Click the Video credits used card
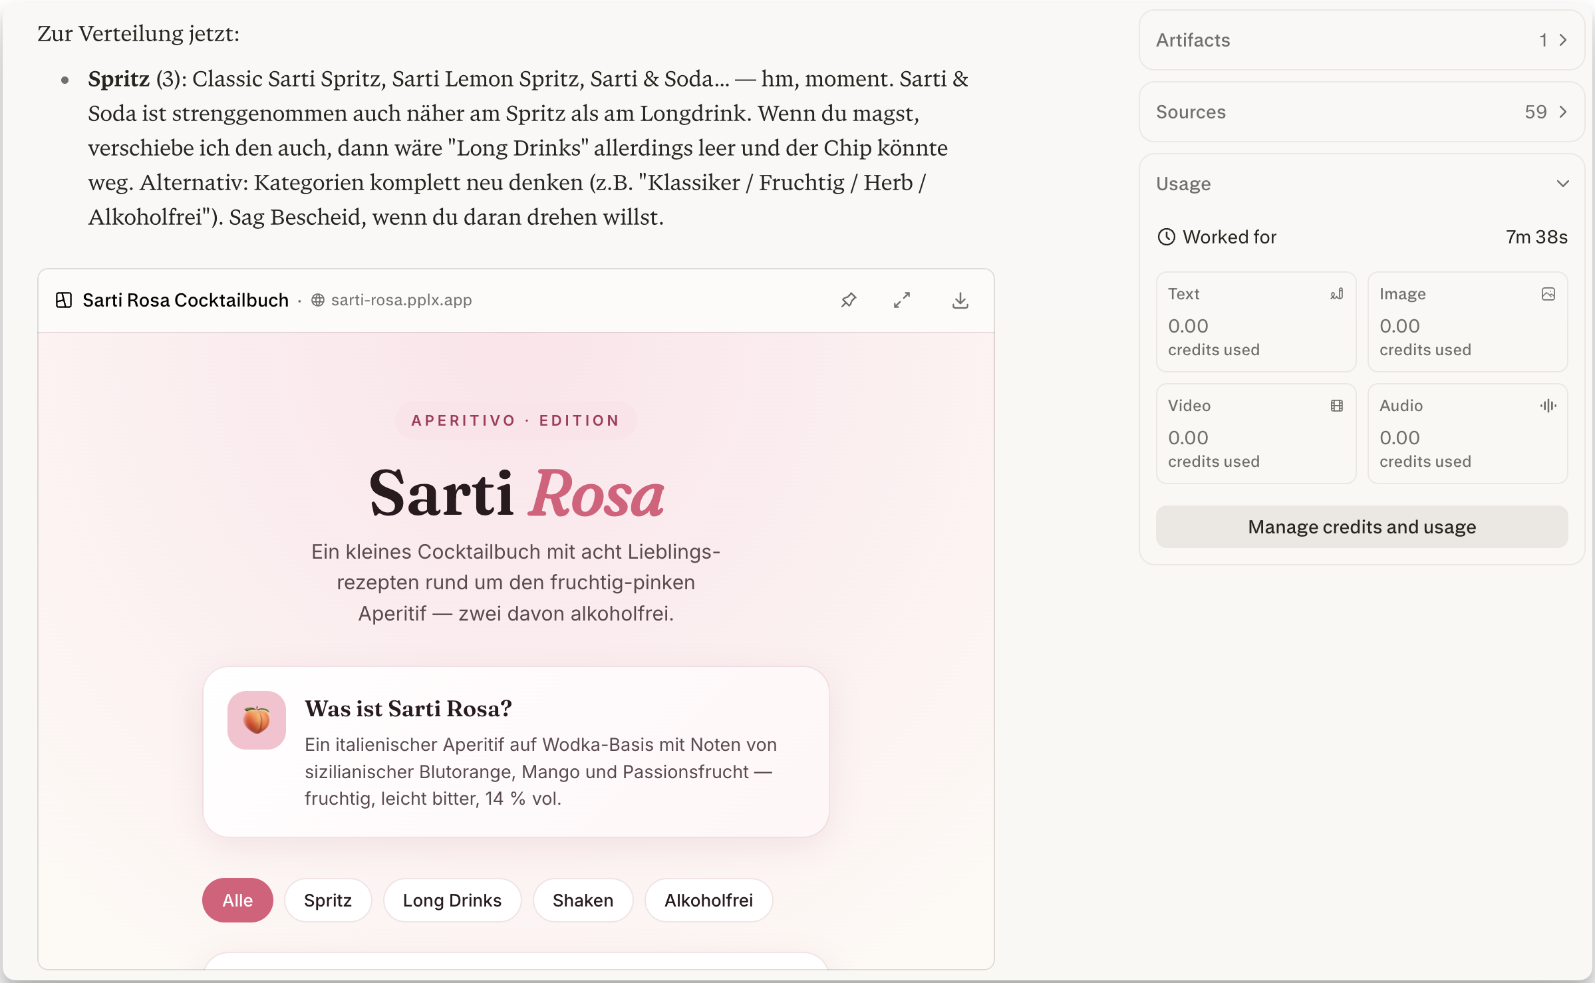 pos(1256,434)
